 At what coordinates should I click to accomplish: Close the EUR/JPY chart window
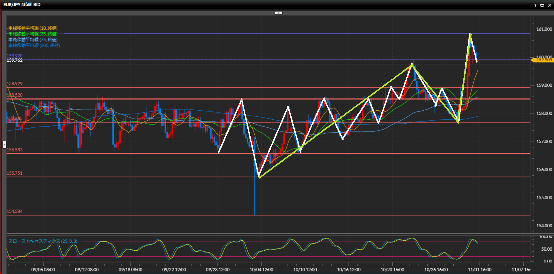tap(549, 5)
